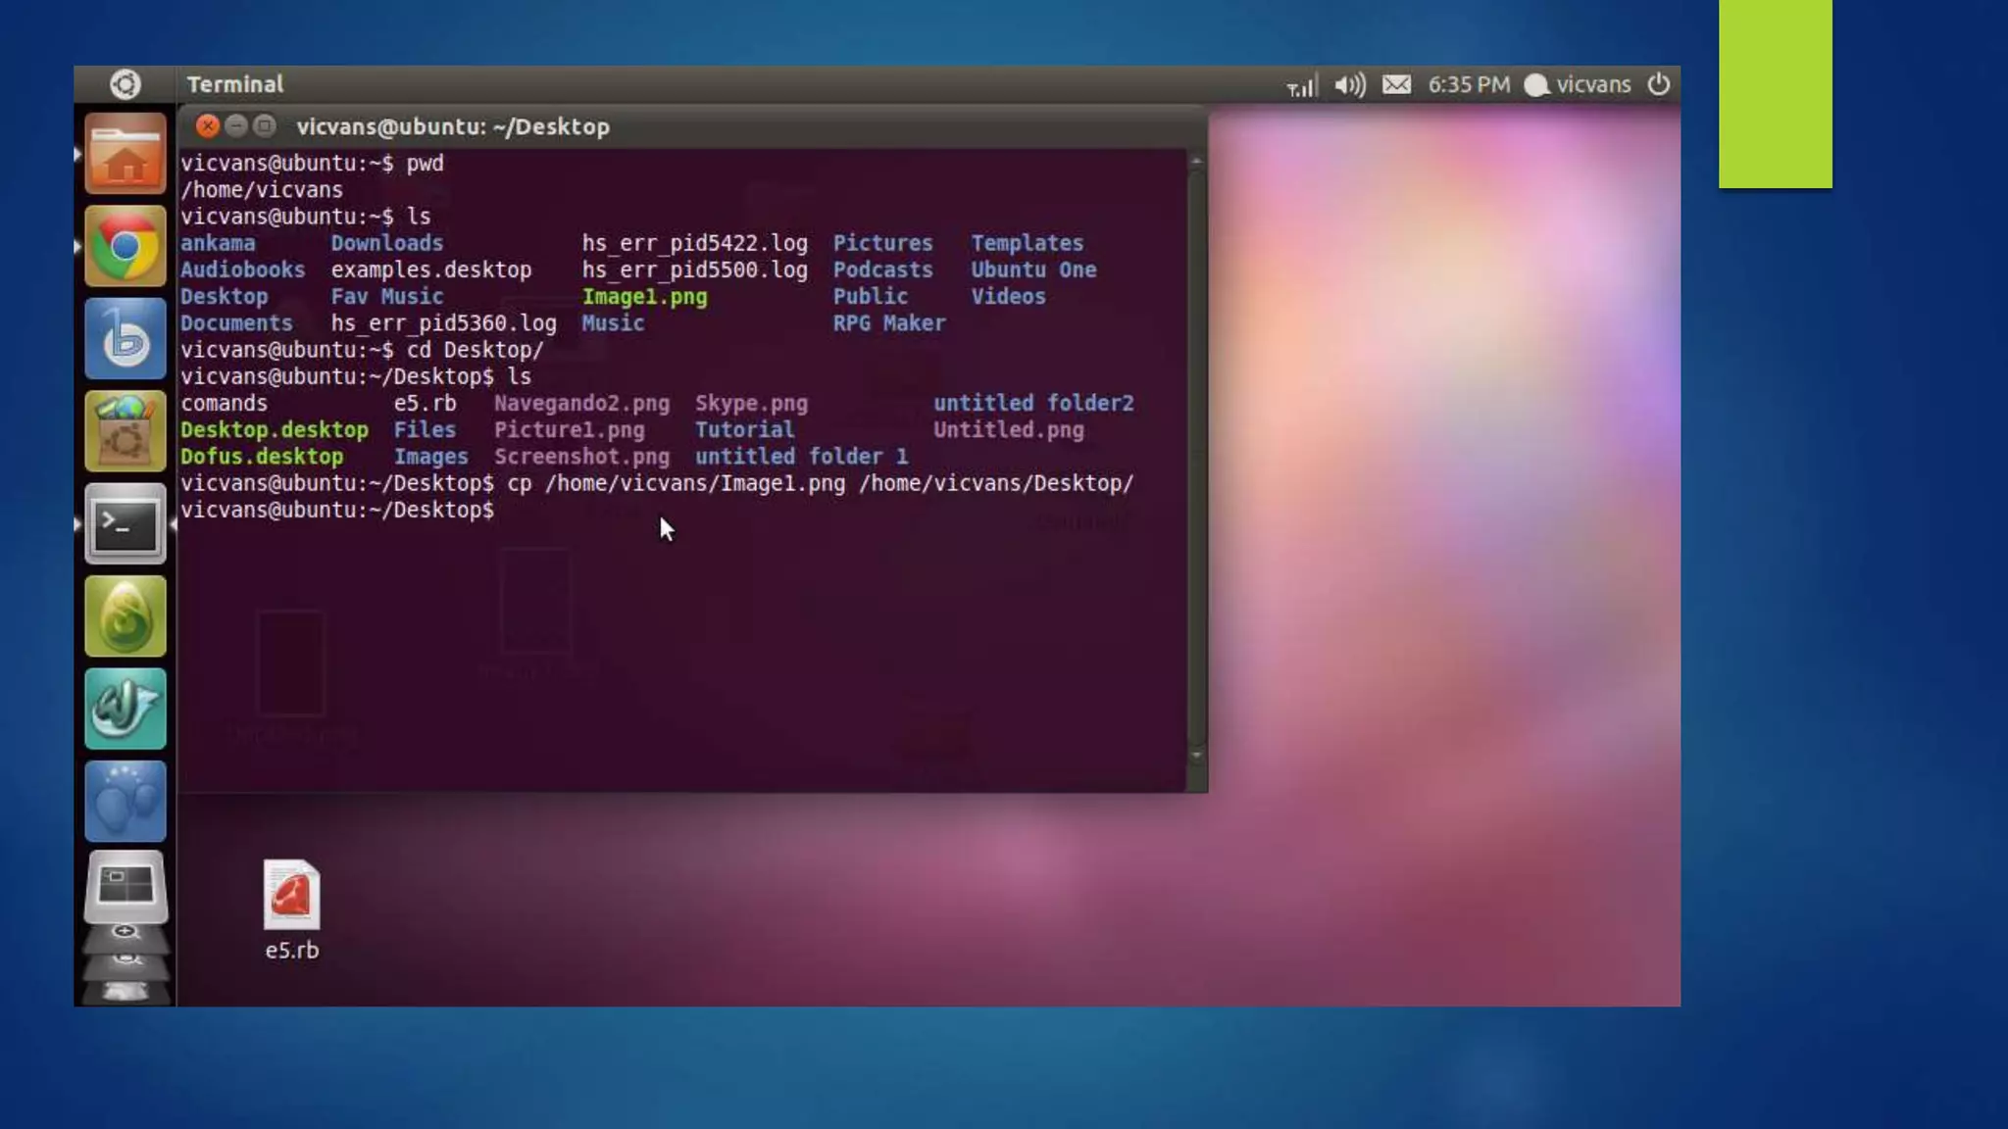Open the green egg application icon

tap(125, 616)
